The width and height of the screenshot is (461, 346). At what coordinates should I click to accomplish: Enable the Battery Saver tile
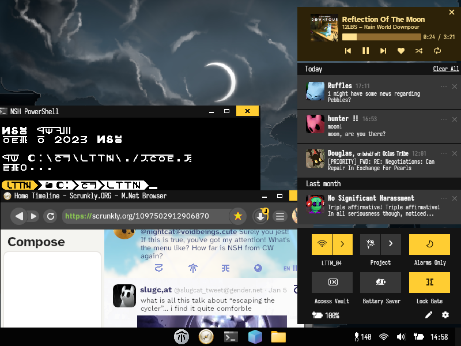pyautogui.click(x=380, y=283)
